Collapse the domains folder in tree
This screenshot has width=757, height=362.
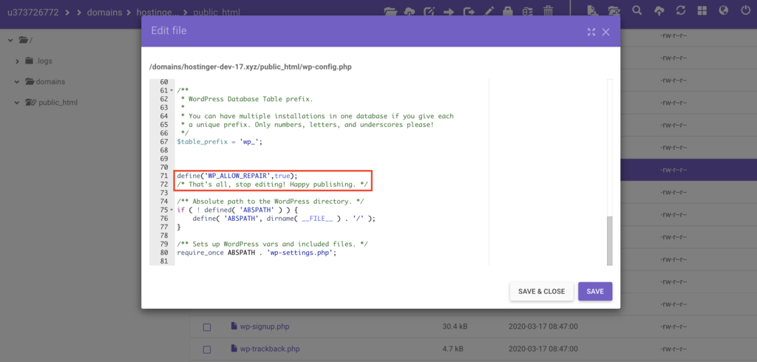(17, 81)
